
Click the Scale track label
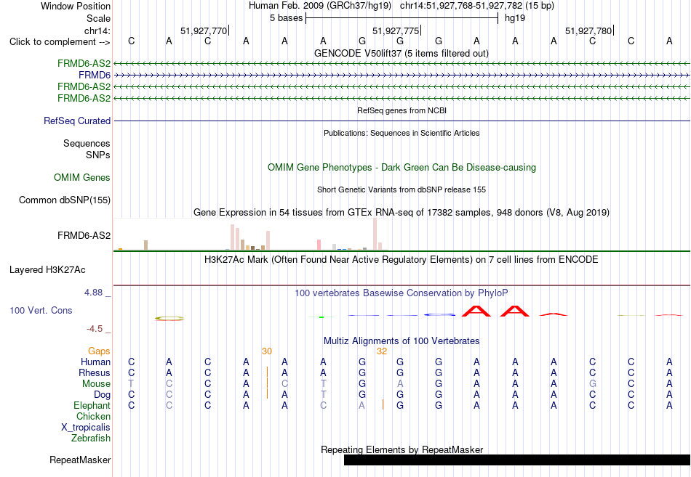98,18
